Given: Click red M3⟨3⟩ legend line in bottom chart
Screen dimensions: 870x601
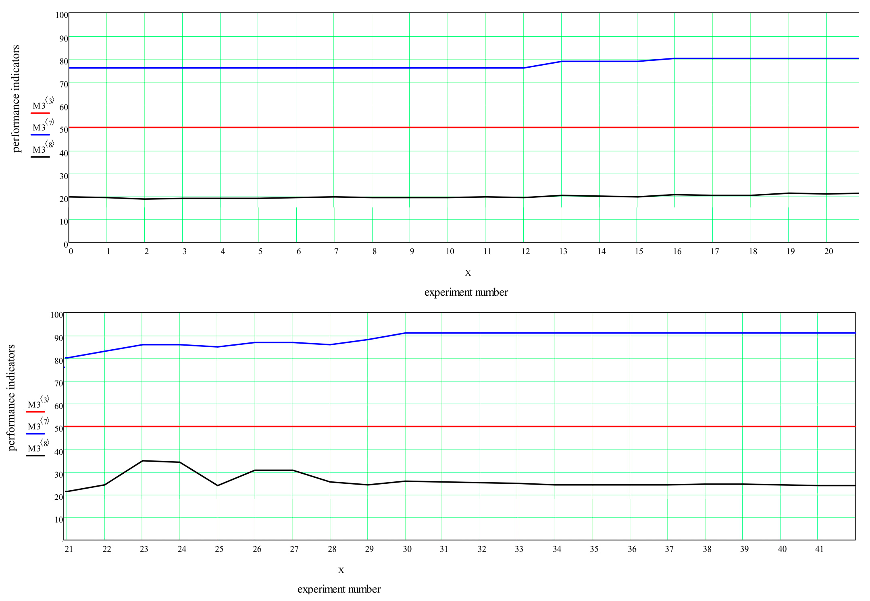Looking at the screenshot, I should (35, 412).
